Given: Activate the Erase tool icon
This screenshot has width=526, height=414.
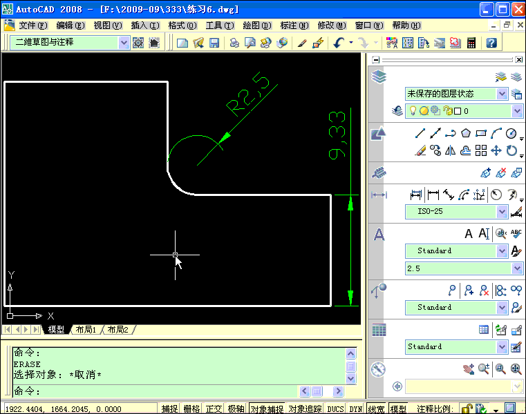Looking at the screenshot, I should [420, 150].
